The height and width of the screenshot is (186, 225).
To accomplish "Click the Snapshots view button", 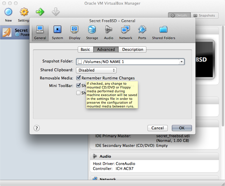I will point(205,15).
